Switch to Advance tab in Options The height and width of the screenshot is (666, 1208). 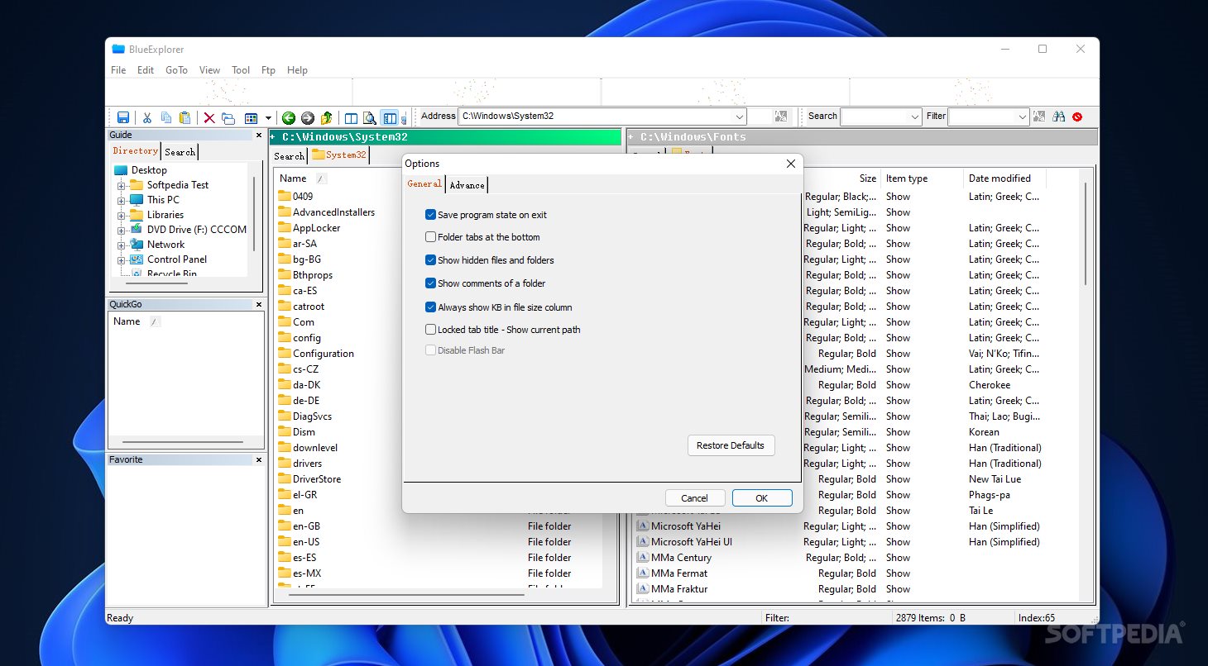[467, 185]
